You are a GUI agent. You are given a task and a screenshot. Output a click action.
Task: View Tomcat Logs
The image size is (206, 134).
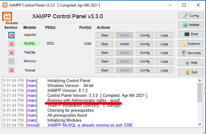pyautogui.click(x=164, y=70)
